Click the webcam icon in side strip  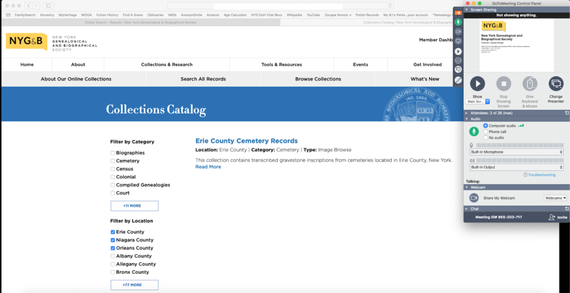pyautogui.click(x=459, y=31)
